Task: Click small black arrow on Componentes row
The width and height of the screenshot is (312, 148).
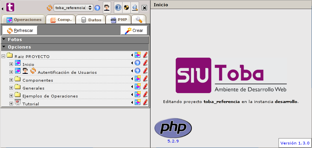Action: (x=132, y=79)
